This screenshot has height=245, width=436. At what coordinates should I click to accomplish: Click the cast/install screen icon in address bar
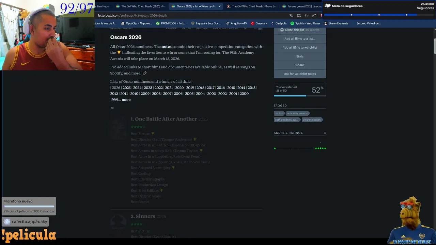click(299, 15)
